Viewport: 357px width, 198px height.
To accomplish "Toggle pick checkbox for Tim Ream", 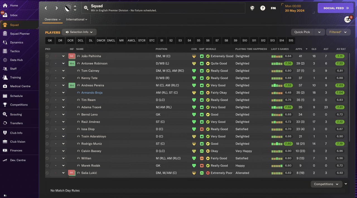I will tap(47, 100).
